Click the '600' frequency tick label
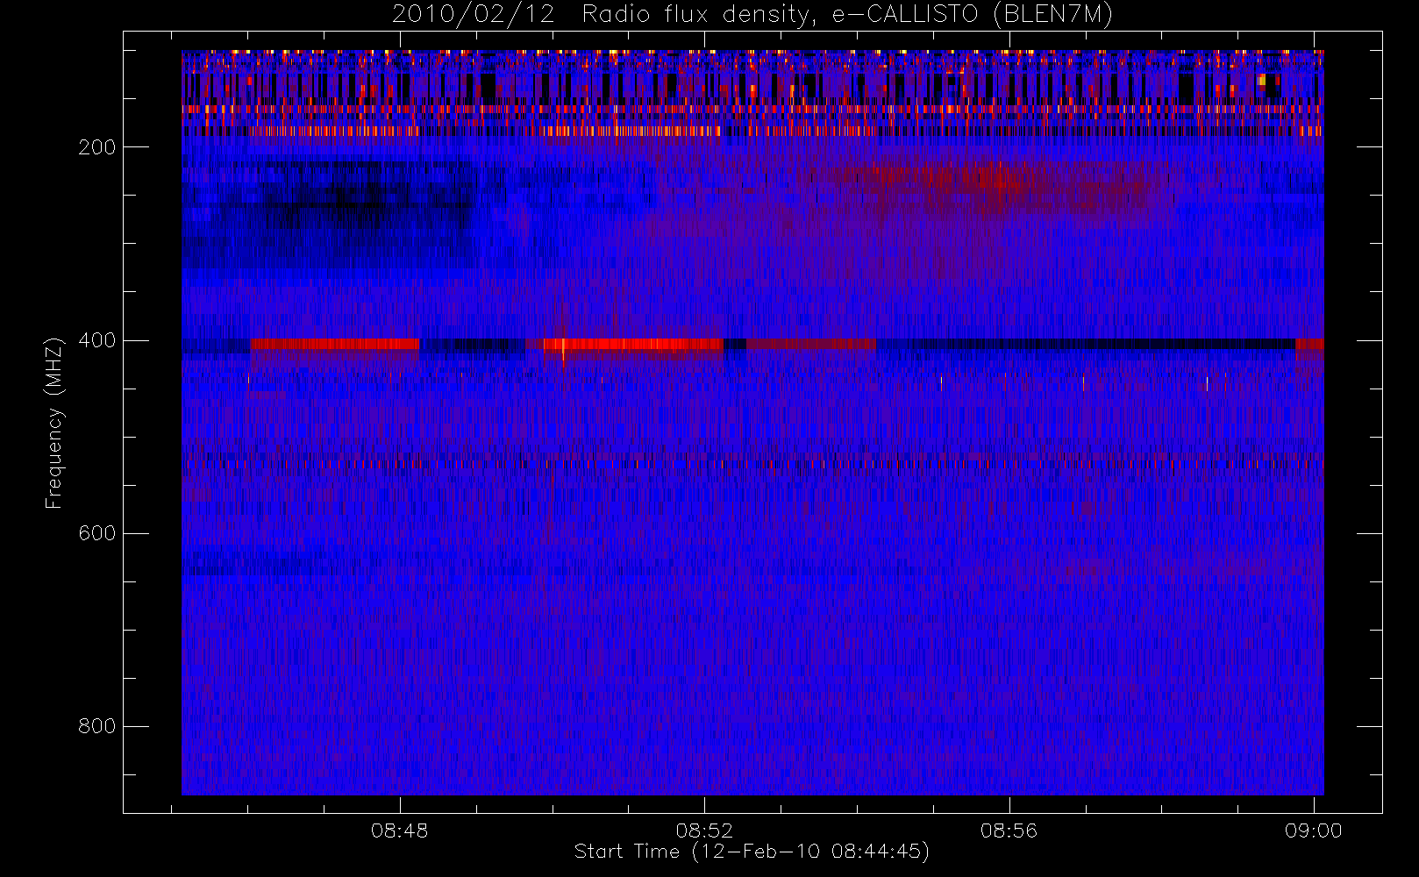1419x877 pixels. 96,533
